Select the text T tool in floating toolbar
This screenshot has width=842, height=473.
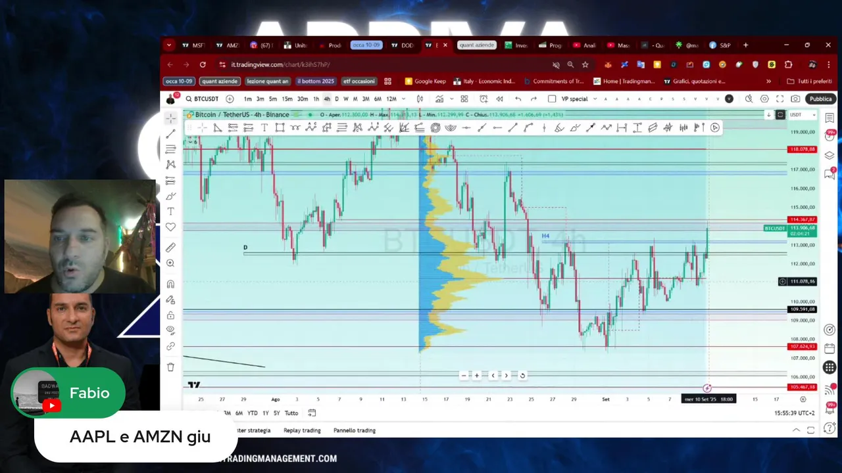264,127
